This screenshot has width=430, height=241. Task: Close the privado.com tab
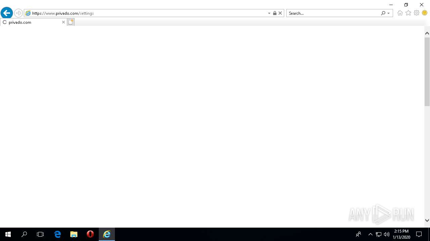pos(63,22)
